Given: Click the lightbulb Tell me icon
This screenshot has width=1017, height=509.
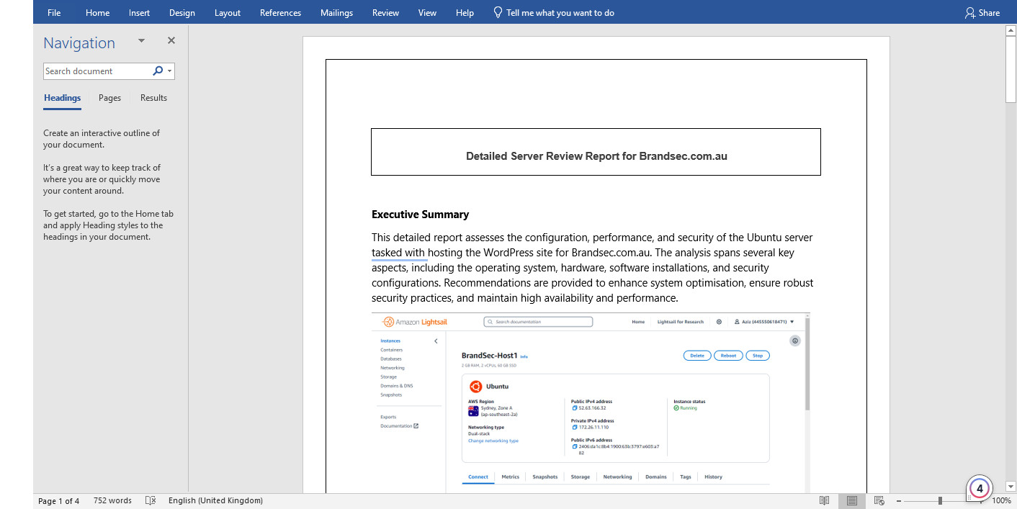Looking at the screenshot, I should click(497, 12).
